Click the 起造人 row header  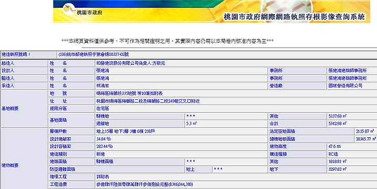(x=8, y=63)
